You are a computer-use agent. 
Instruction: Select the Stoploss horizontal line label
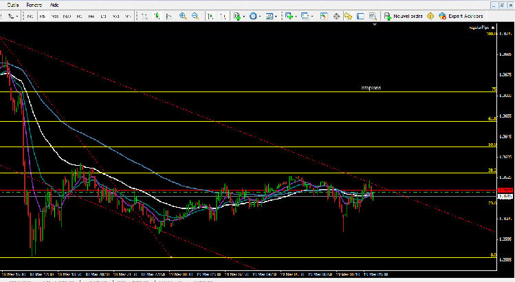(x=371, y=88)
